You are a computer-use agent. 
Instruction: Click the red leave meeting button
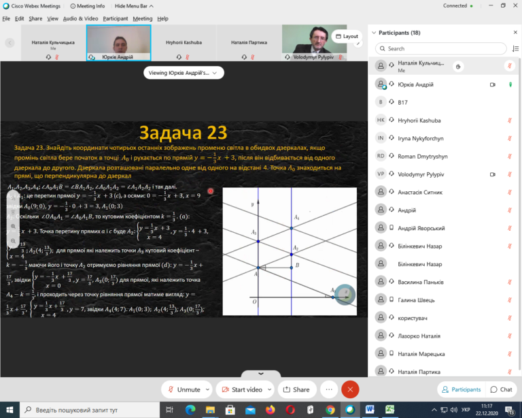(350, 389)
